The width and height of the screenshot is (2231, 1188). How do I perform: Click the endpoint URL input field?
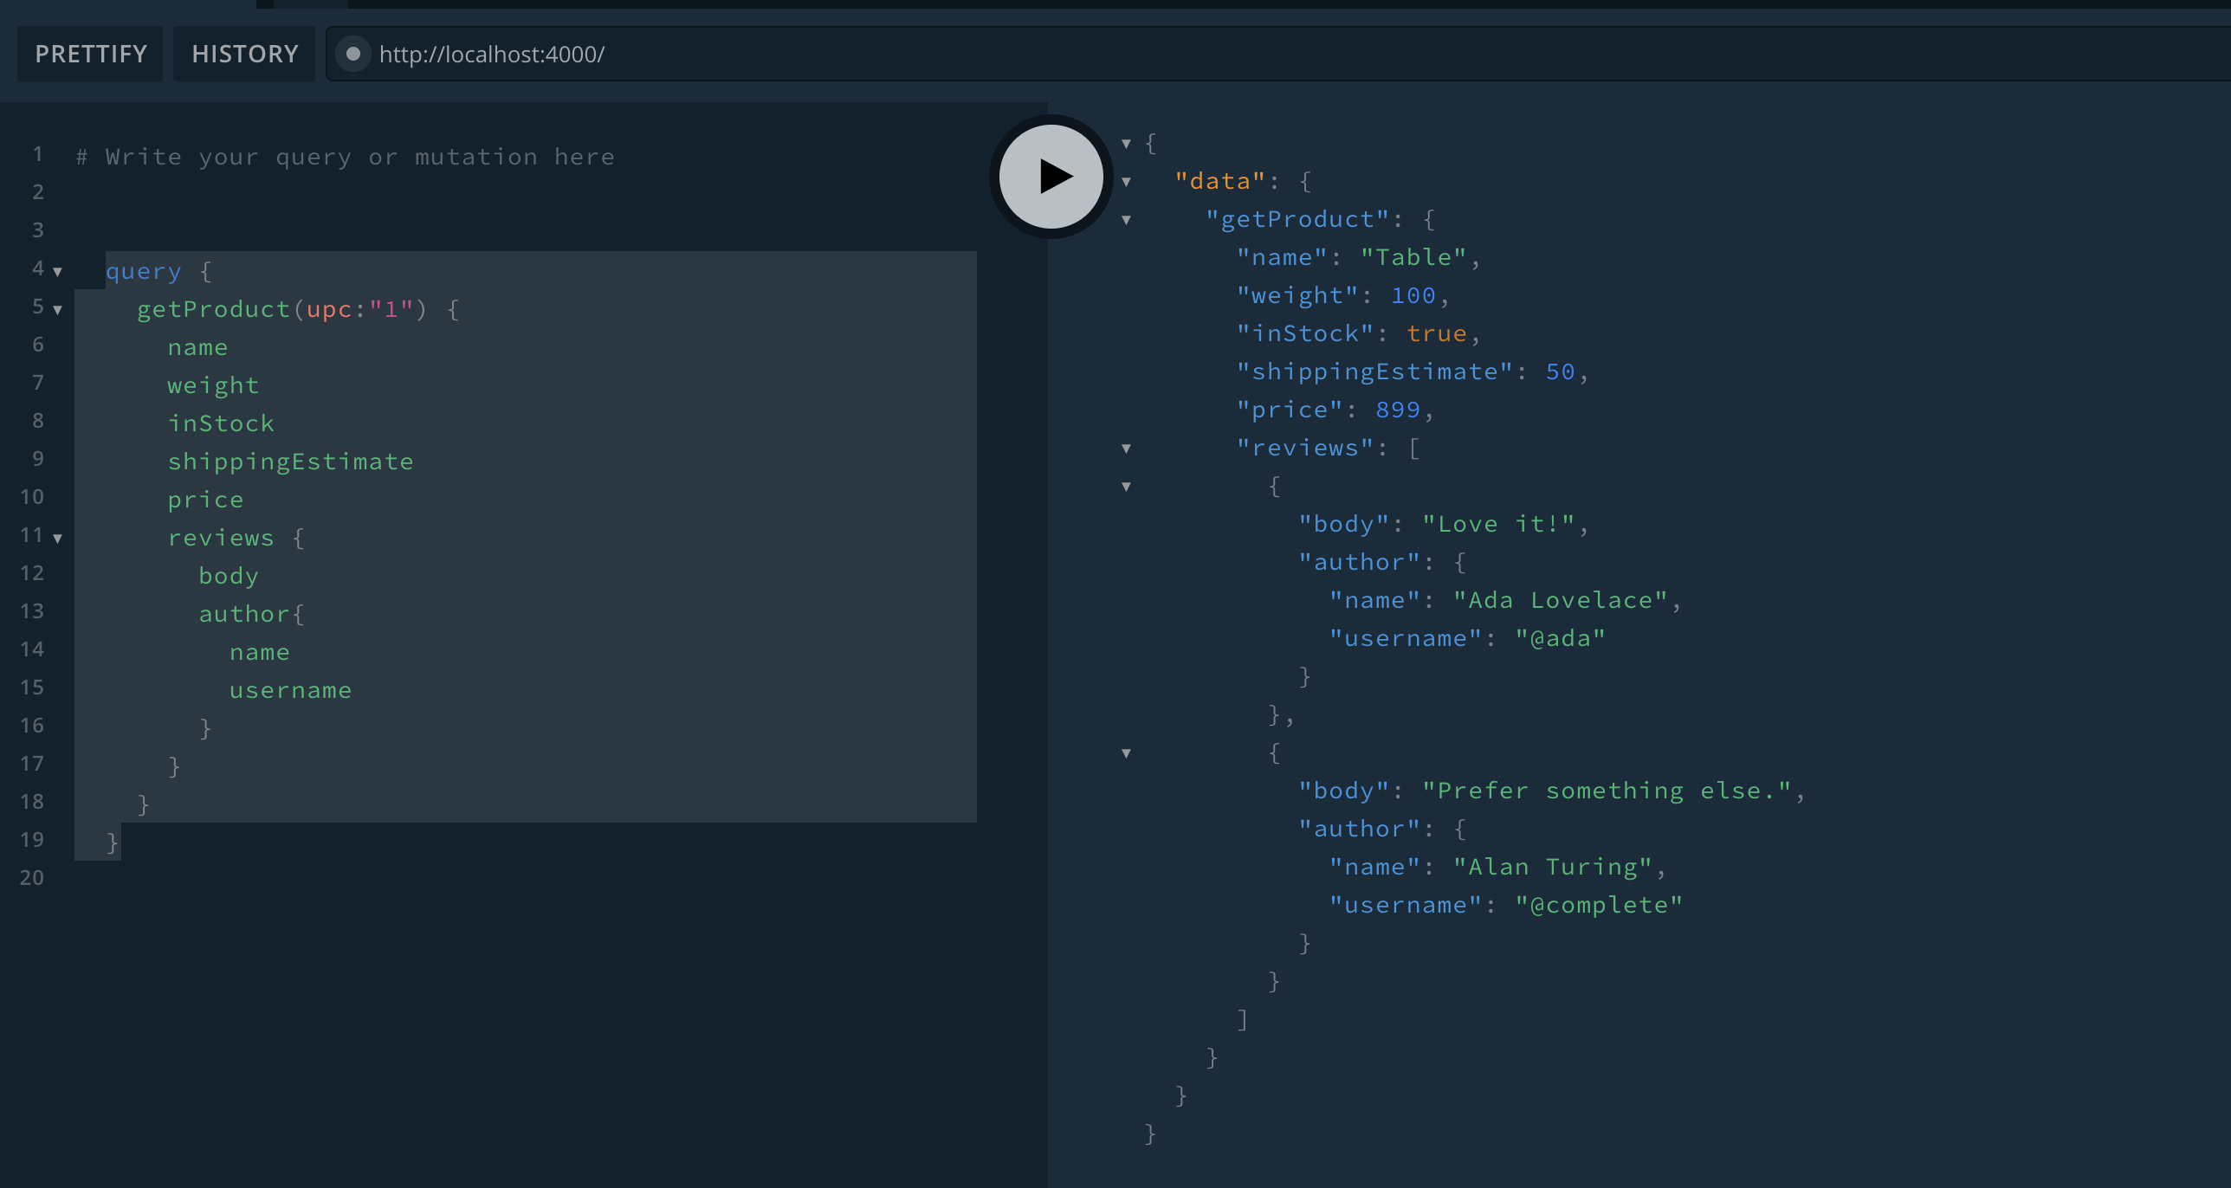(1212, 54)
